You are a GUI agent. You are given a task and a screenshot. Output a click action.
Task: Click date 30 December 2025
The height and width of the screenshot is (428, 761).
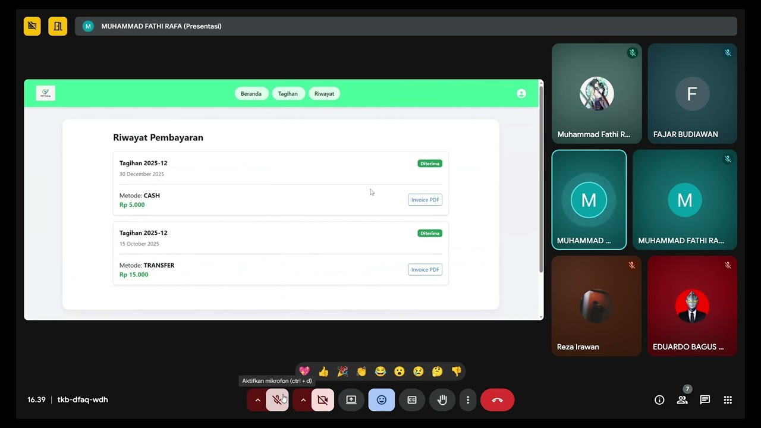[141, 174]
